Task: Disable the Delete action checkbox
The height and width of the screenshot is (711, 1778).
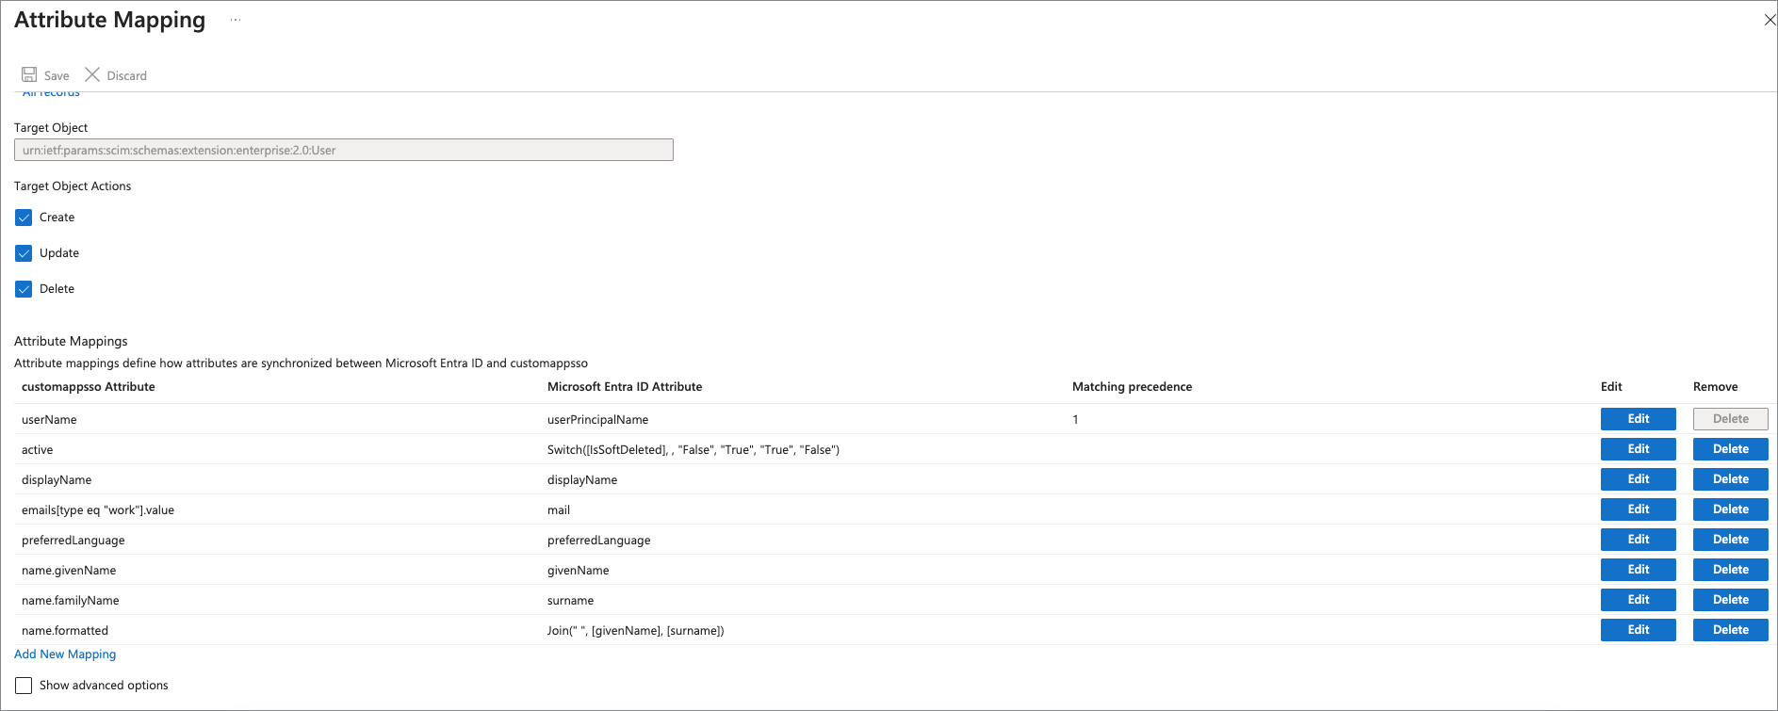Action: [x=24, y=289]
